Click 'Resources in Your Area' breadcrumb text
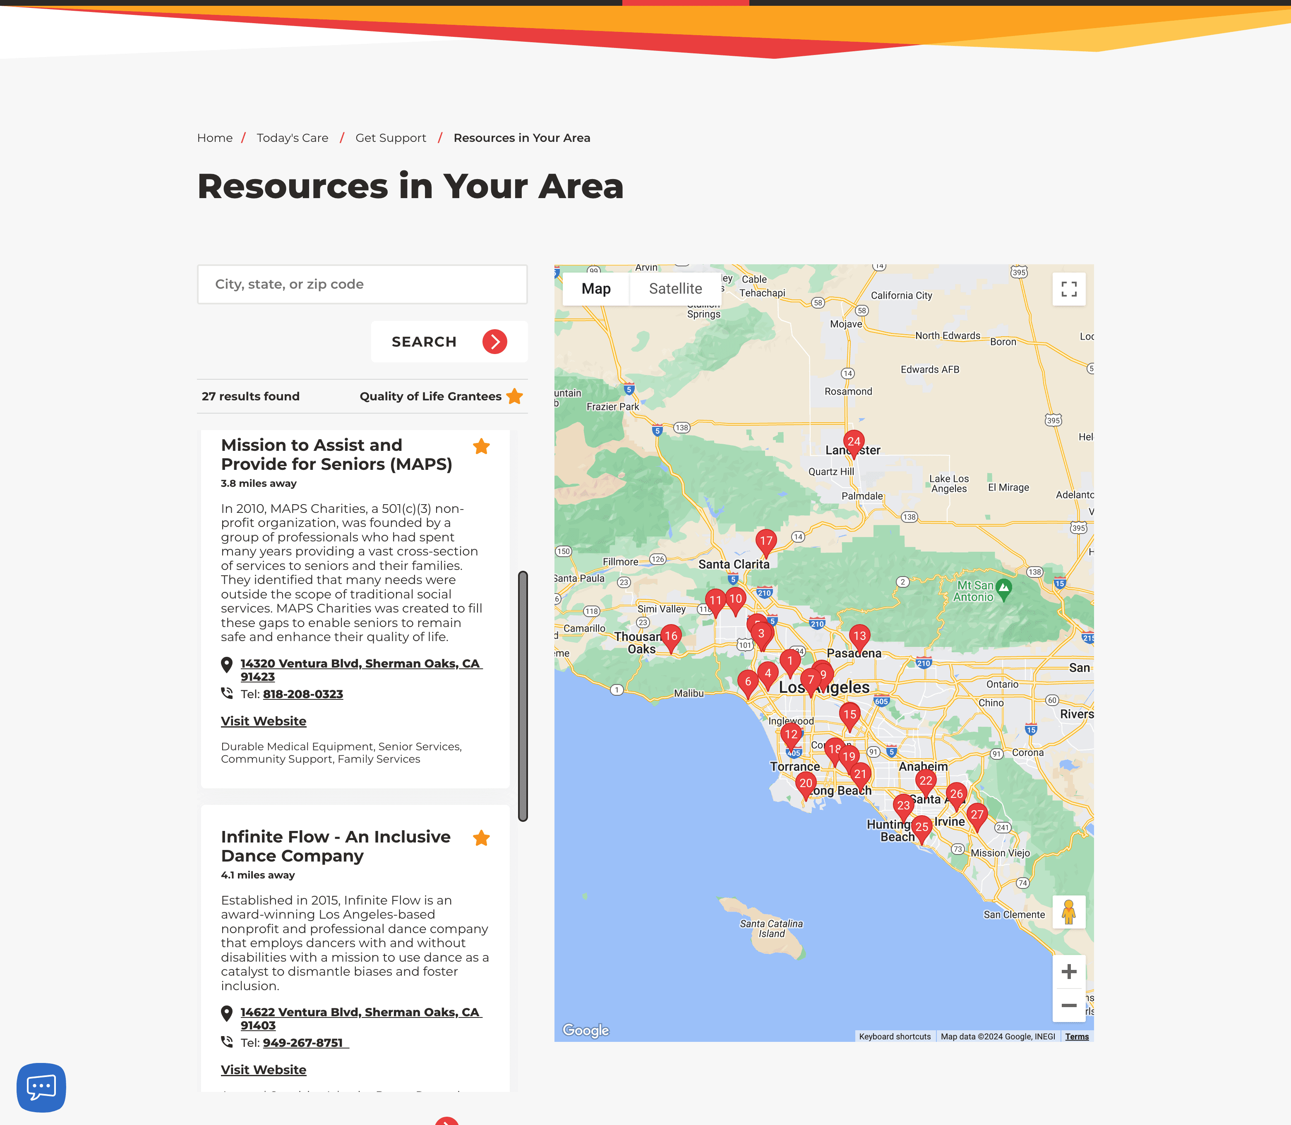The height and width of the screenshot is (1125, 1291). coord(522,137)
